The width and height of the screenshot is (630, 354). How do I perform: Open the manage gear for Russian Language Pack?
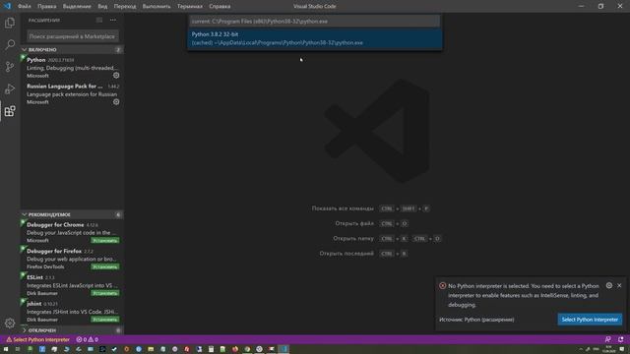116,102
